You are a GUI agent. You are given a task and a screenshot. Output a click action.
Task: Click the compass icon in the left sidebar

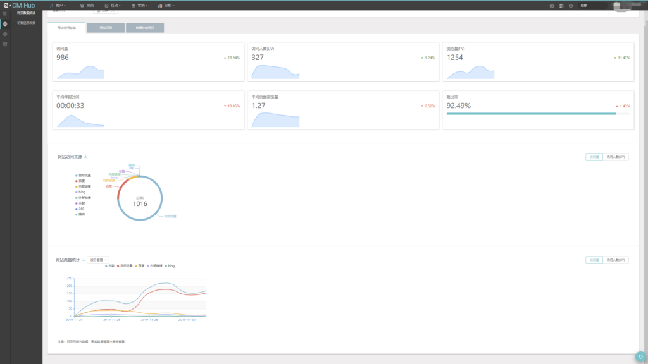click(5, 33)
